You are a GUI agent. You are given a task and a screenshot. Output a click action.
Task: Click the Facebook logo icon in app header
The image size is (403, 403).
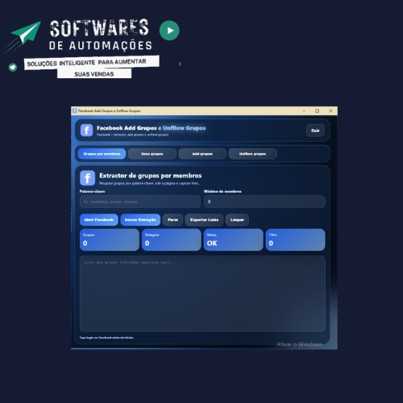coord(86,131)
